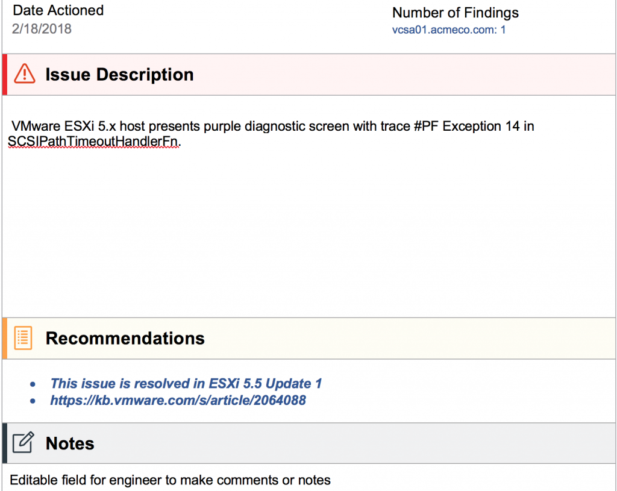Click the editable engineer notes field

click(x=170, y=480)
